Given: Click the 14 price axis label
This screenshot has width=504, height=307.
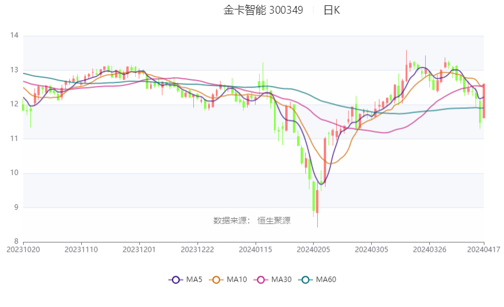Looking at the screenshot, I should 14,36.
